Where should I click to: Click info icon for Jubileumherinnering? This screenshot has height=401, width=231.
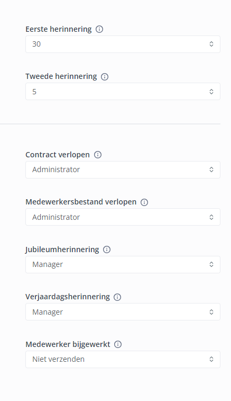tap(107, 249)
